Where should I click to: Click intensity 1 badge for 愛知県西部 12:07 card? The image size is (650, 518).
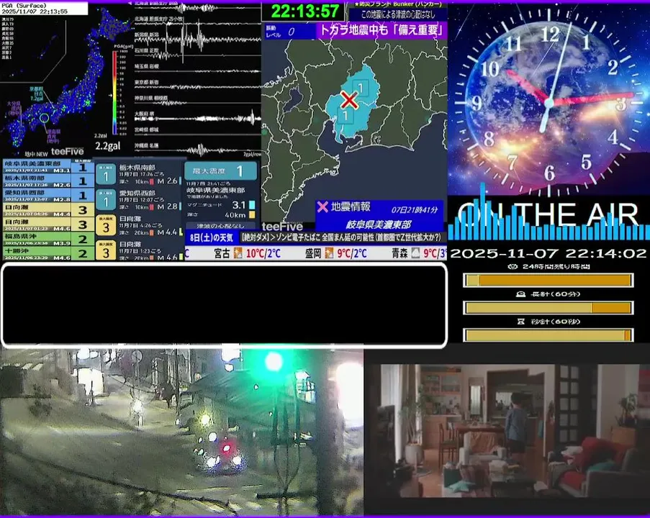(106, 200)
